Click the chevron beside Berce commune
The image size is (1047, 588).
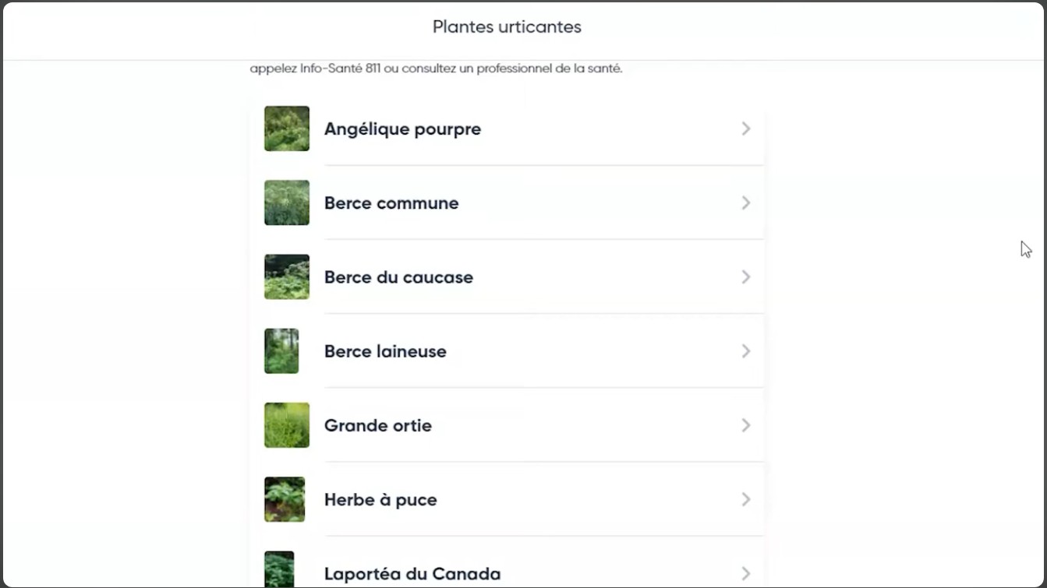coord(746,202)
